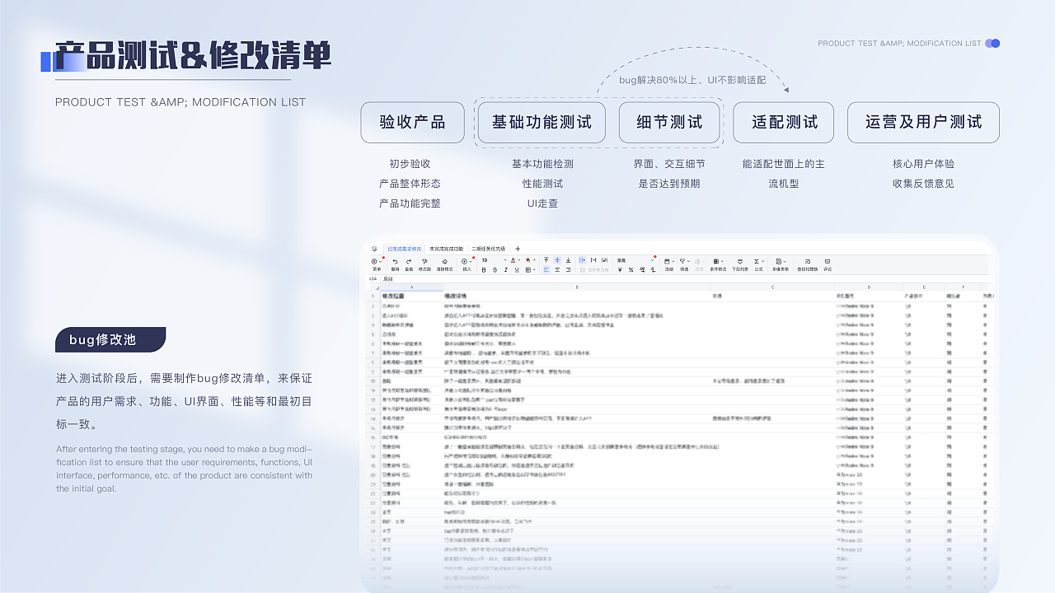The height and width of the screenshot is (593, 1055).
Task: Click the A34 cell reference box
Action: coord(373,279)
